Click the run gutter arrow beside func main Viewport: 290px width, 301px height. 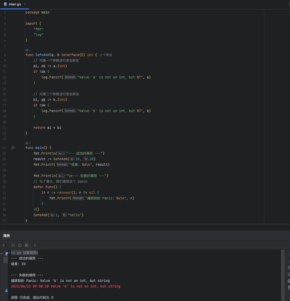[x=13, y=148]
